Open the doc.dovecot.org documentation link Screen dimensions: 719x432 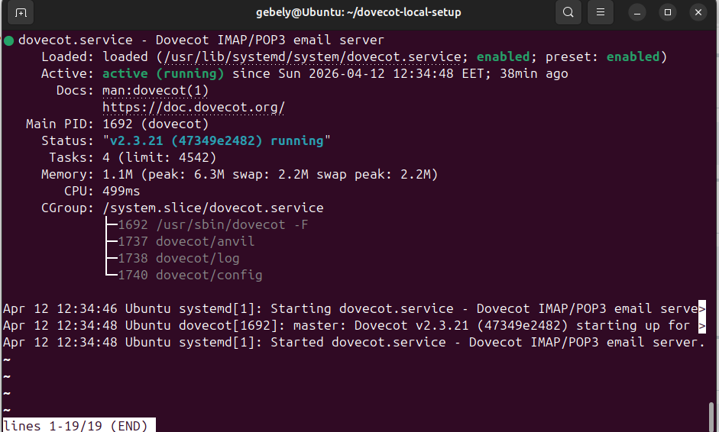pos(193,108)
